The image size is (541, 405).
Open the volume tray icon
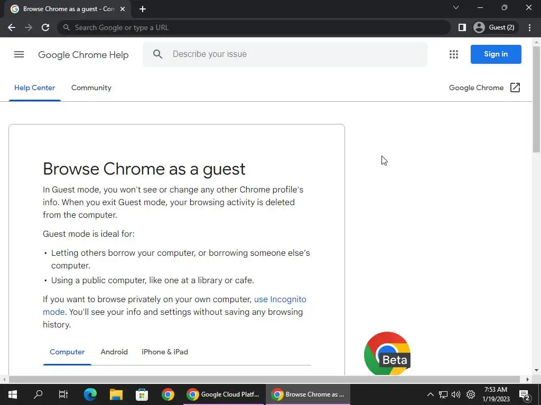(456, 394)
